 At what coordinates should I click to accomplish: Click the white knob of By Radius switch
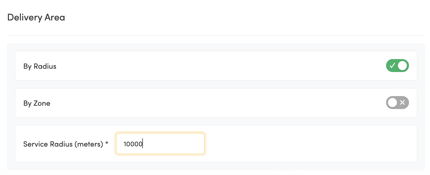tap(402, 66)
